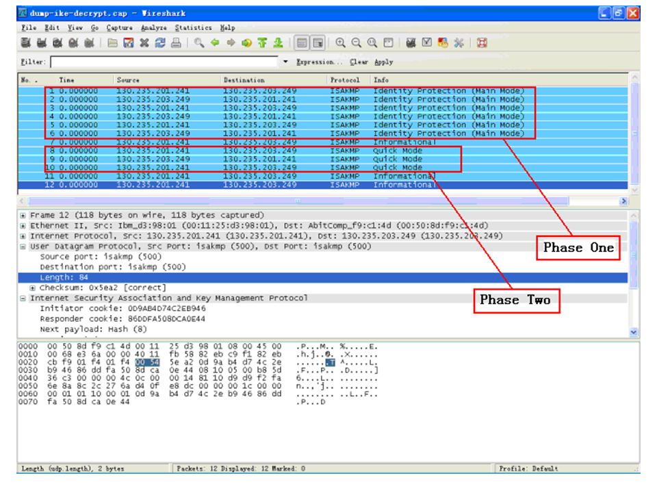Expand the Internet Protocol tree node
657x493 pixels.
[23, 236]
